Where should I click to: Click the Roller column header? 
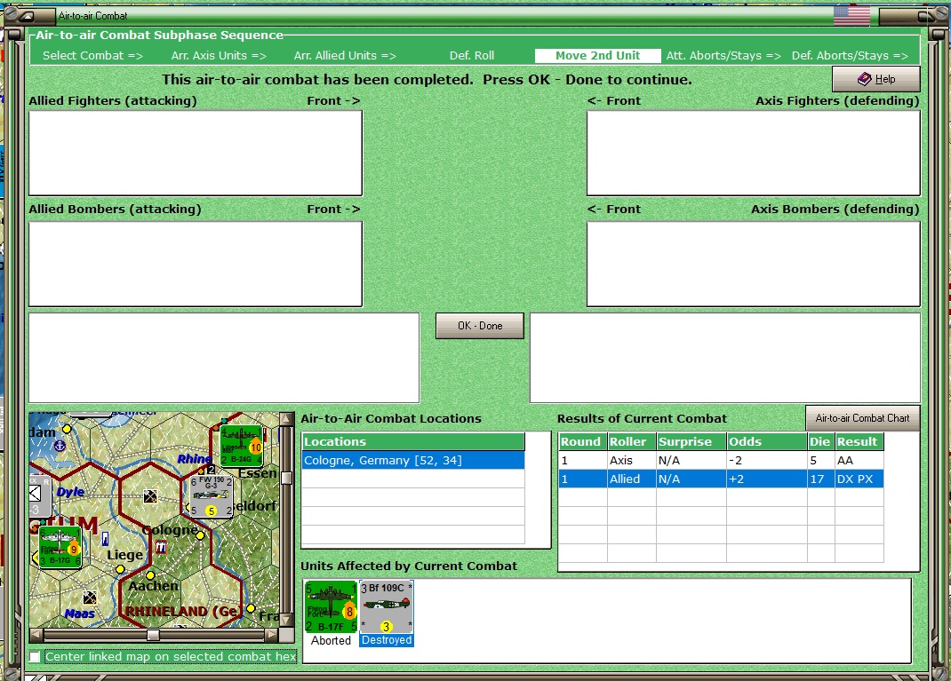631,441
